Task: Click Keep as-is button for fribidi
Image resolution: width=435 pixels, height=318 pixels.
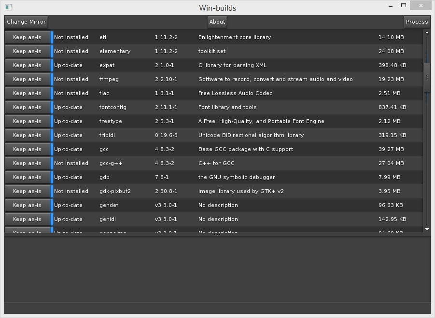Action: tap(28, 135)
